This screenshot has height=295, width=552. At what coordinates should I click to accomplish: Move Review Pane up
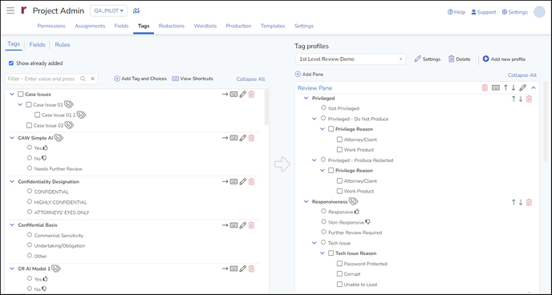coord(506,87)
